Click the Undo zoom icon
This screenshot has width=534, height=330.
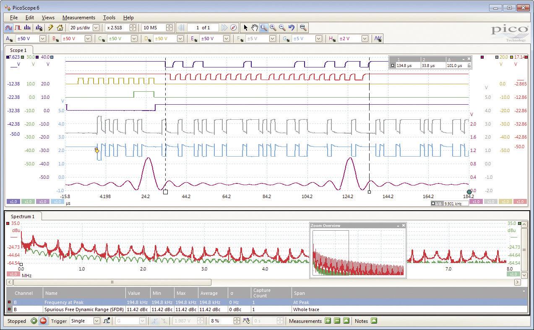pyautogui.click(x=291, y=28)
